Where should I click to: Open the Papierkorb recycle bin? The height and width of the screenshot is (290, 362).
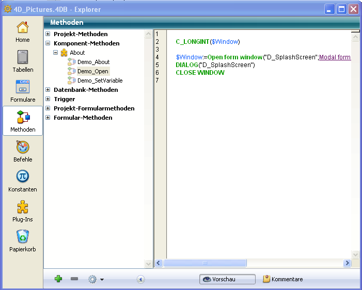tap(22, 240)
